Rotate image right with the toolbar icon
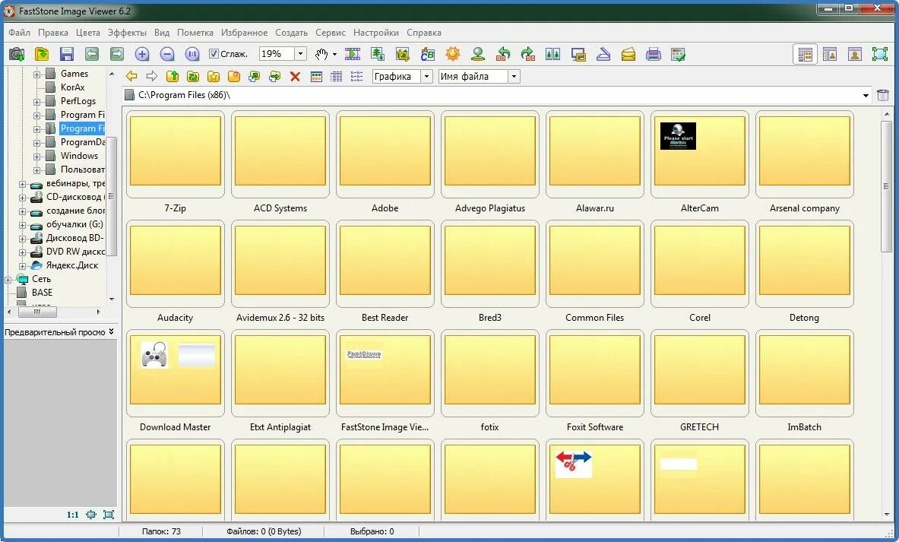The height and width of the screenshot is (542, 899). click(x=528, y=55)
